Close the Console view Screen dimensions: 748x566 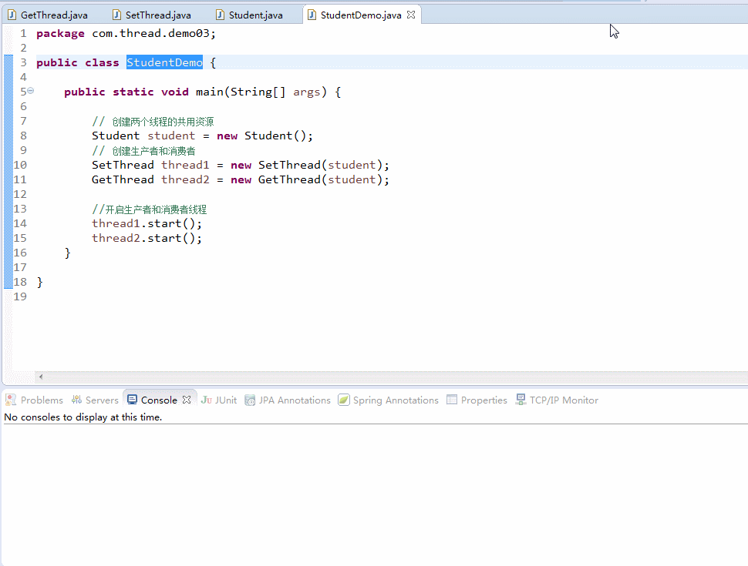(x=187, y=400)
